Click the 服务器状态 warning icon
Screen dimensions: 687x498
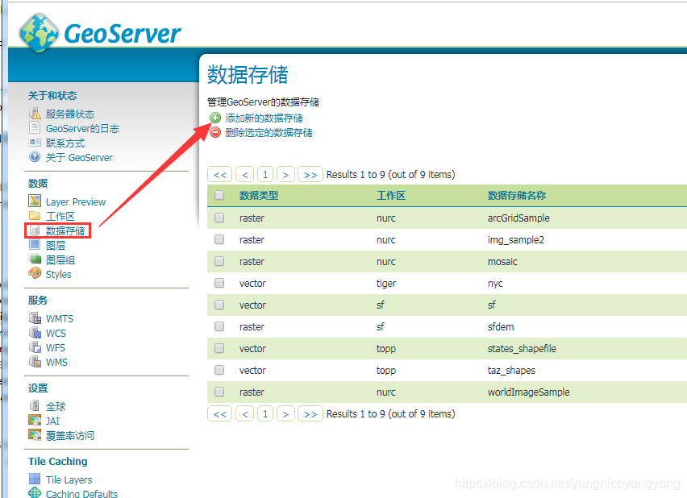click(x=35, y=114)
